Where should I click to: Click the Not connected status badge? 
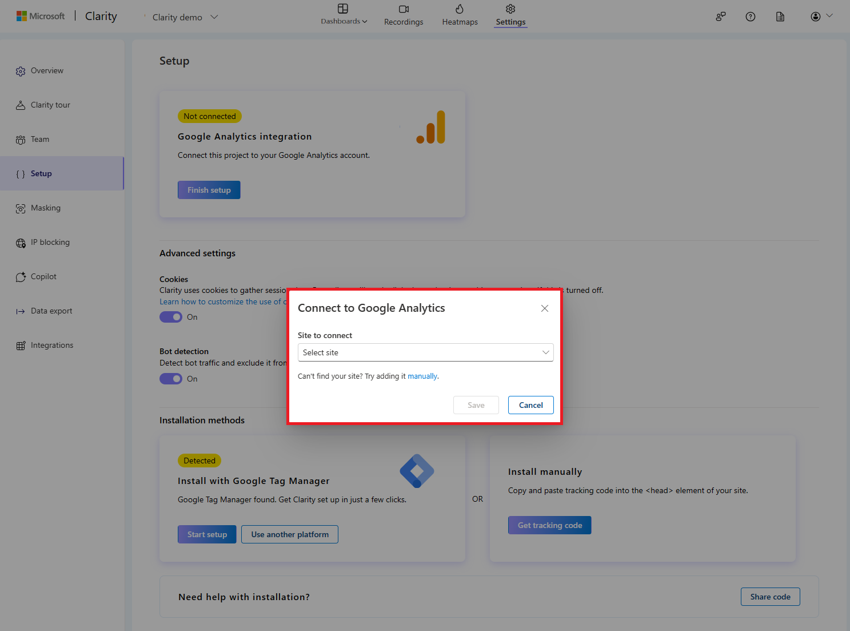click(210, 116)
